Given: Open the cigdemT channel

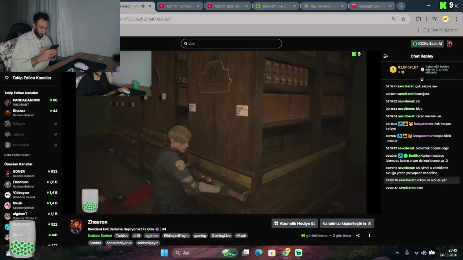Looking at the screenshot, I should pyautogui.click(x=31, y=216).
